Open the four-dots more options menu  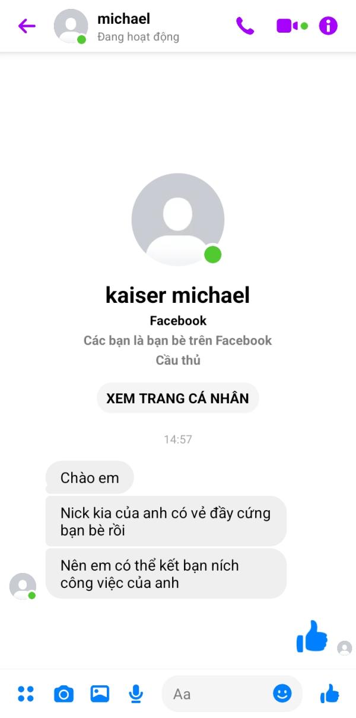[x=26, y=694]
